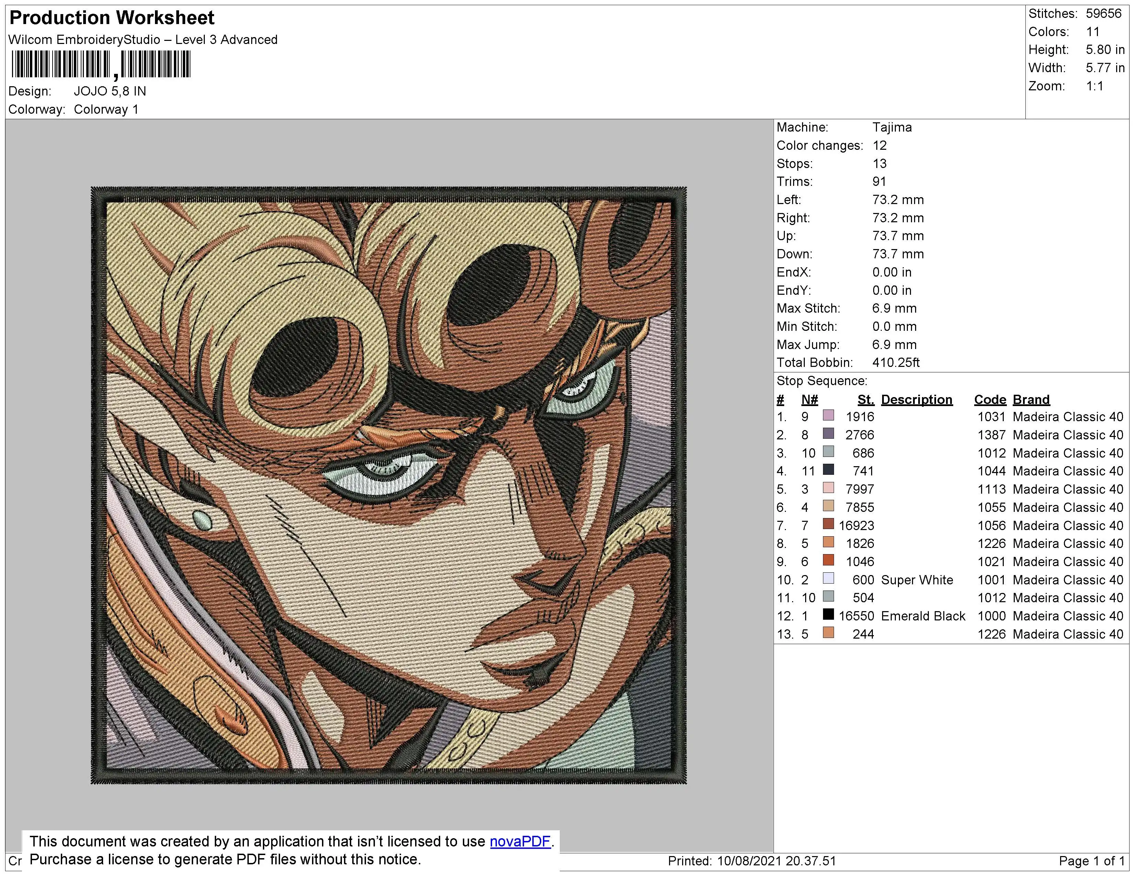Screen dimensions: 1134x876
Task: Click the Color changes value 12
Action: pyautogui.click(x=880, y=145)
